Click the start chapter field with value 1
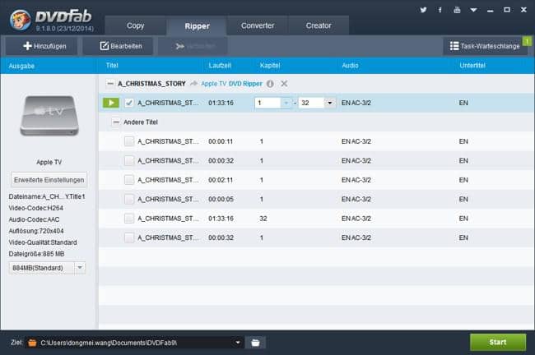Viewport: 535px width, 355px height. [x=267, y=103]
